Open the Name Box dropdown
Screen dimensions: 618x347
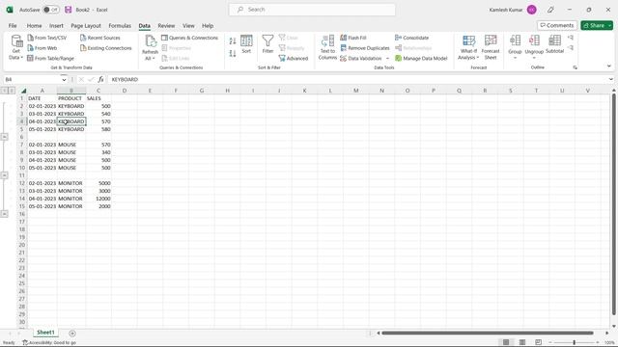(x=64, y=79)
